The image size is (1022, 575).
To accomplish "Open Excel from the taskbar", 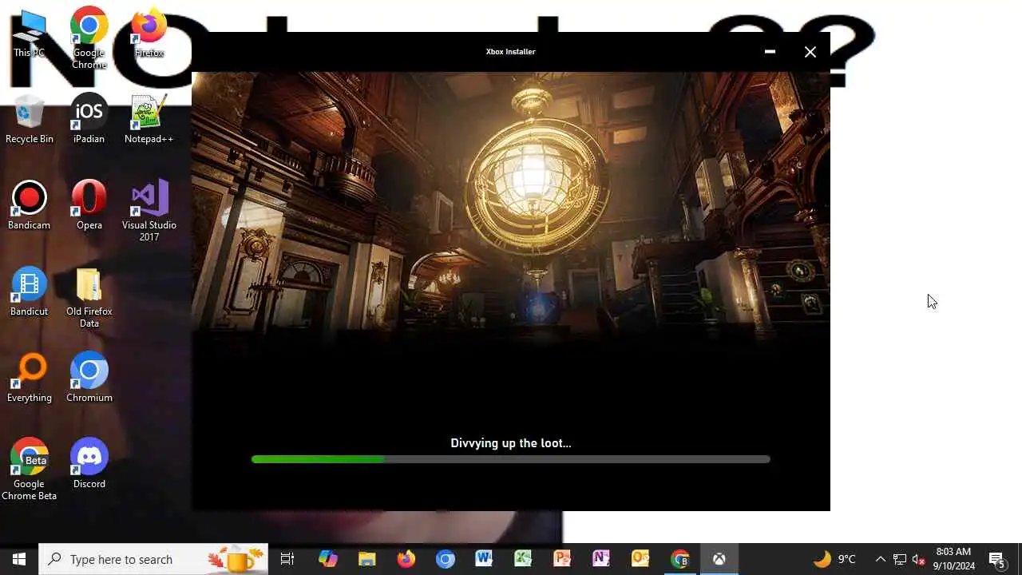I will (523, 559).
